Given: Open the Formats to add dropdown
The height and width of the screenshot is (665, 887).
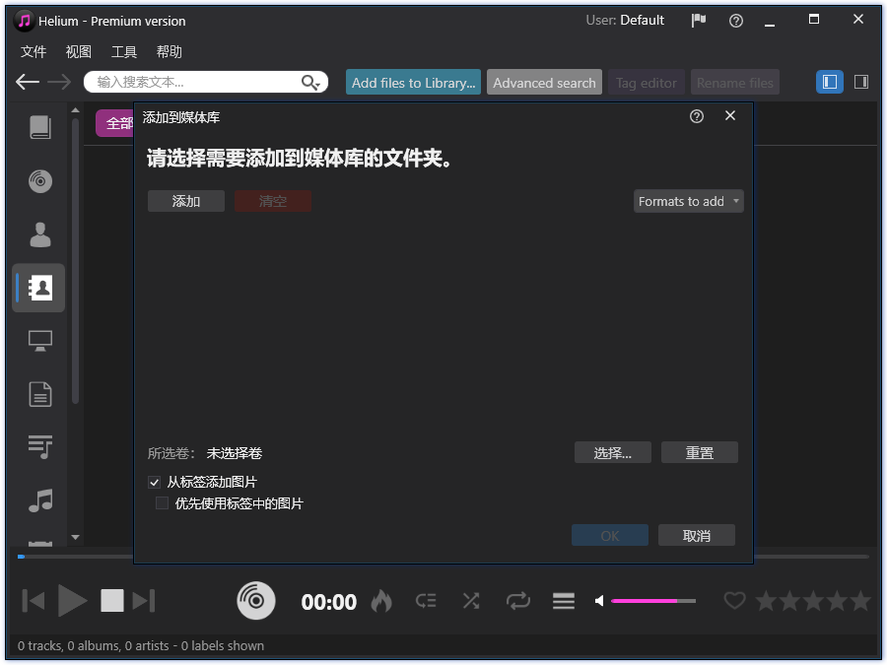Looking at the screenshot, I should [688, 201].
